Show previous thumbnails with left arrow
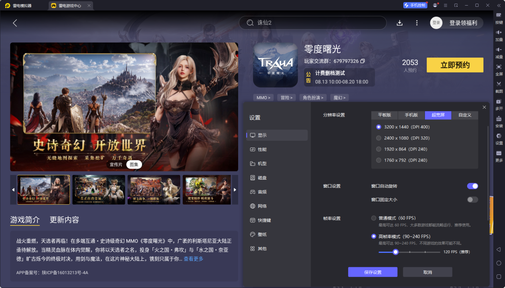 (x=13, y=189)
